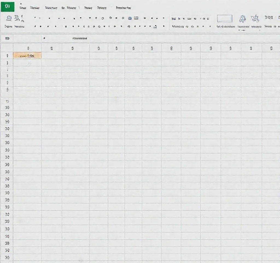Click the first blue alignment icon in the ribbon
Screen dimensions: 280x263
(x=130, y=18)
